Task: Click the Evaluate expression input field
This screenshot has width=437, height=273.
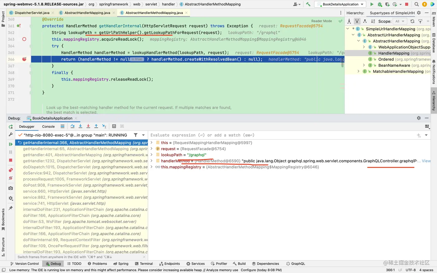Action: pos(282,135)
